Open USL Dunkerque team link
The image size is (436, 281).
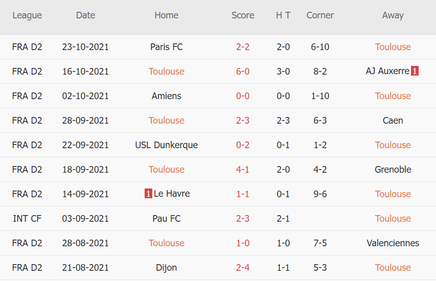pyautogui.click(x=167, y=145)
